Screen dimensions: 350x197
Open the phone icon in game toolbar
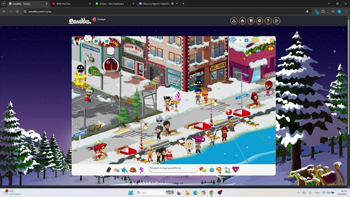[109, 170]
